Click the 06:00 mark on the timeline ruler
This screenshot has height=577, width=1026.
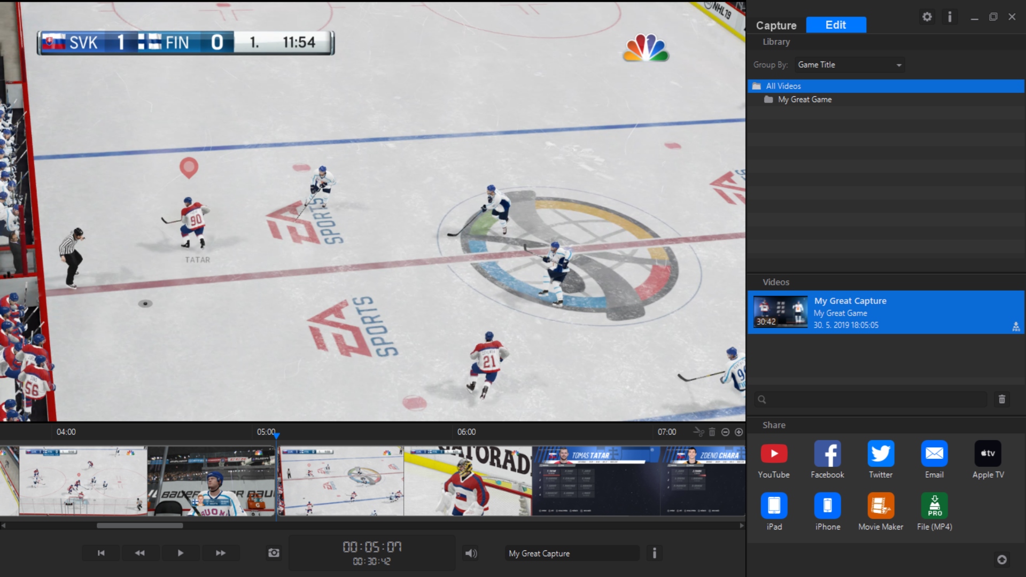(466, 432)
